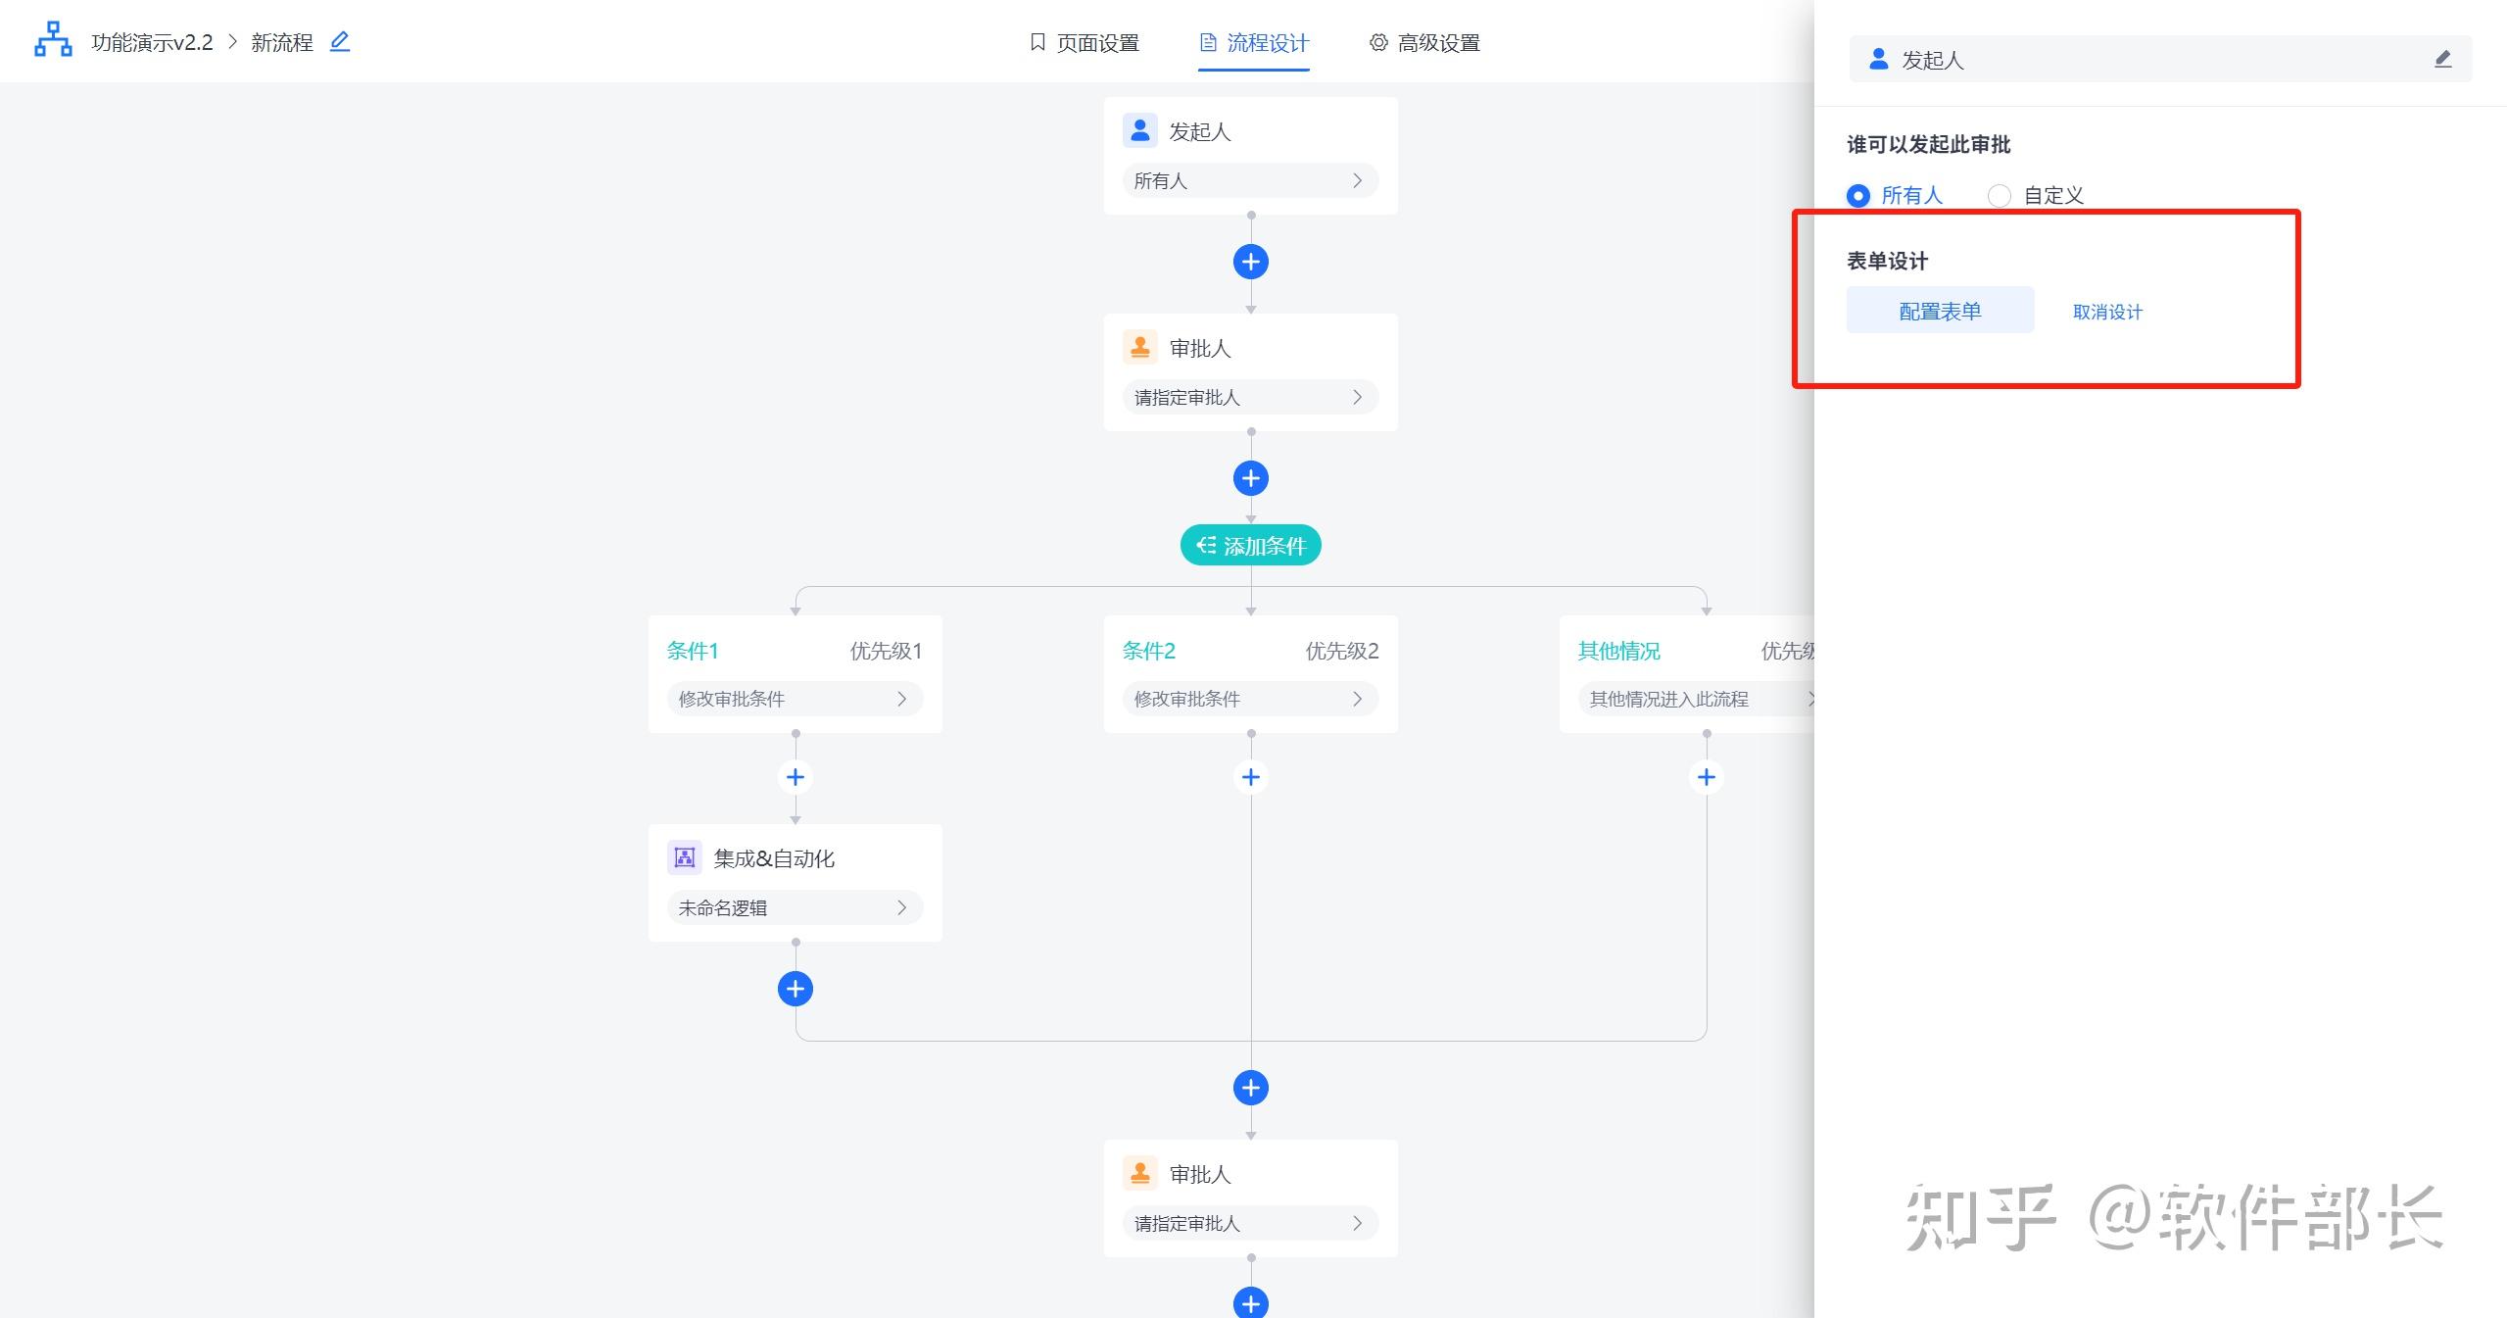Select the 自定义 radio option
The image size is (2507, 1318).
pos(2000,196)
